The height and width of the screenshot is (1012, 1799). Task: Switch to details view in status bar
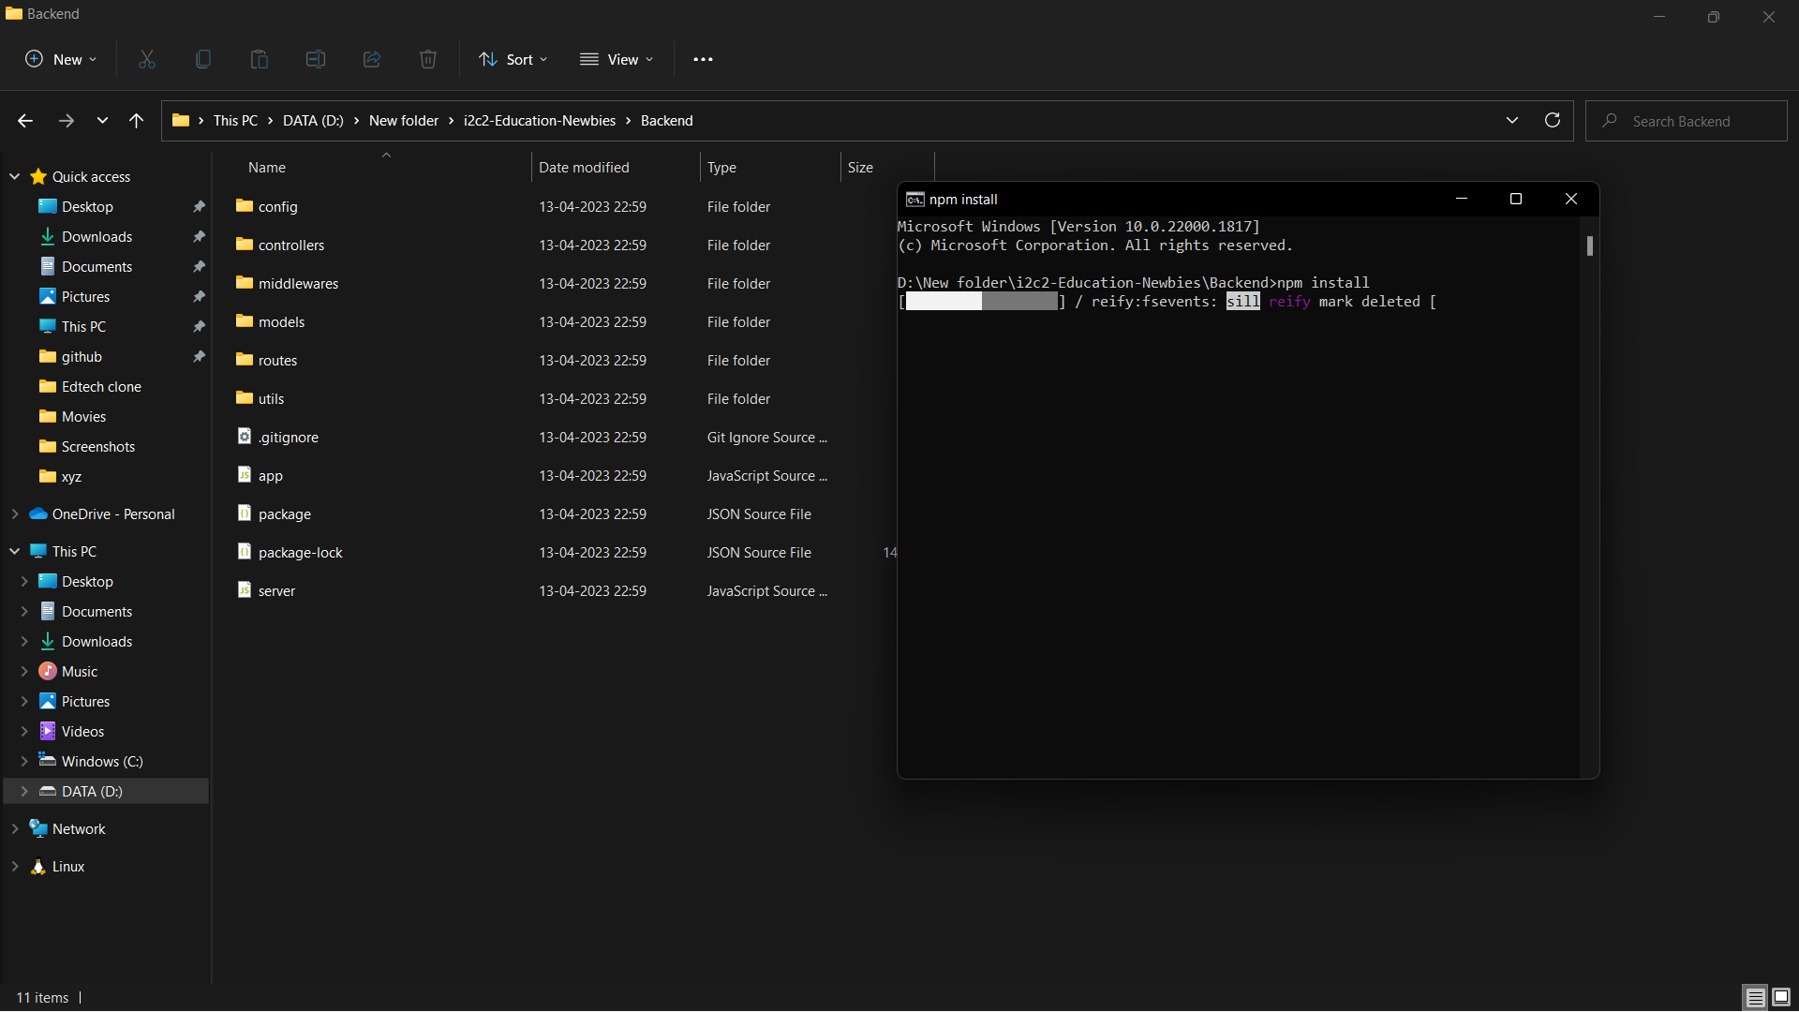pyautogui.click(x=1753, y=997)
